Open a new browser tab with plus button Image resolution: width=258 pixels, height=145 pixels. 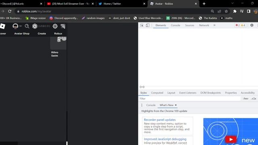coord(204,4)
